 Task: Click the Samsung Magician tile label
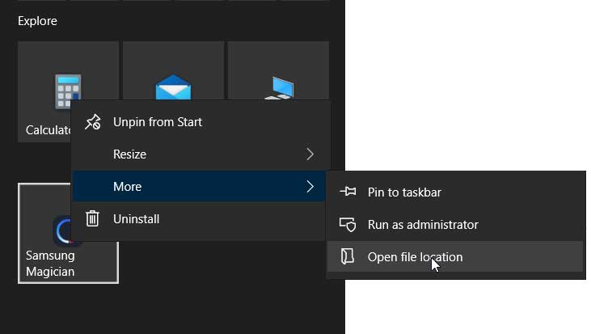tap(50, 264)
